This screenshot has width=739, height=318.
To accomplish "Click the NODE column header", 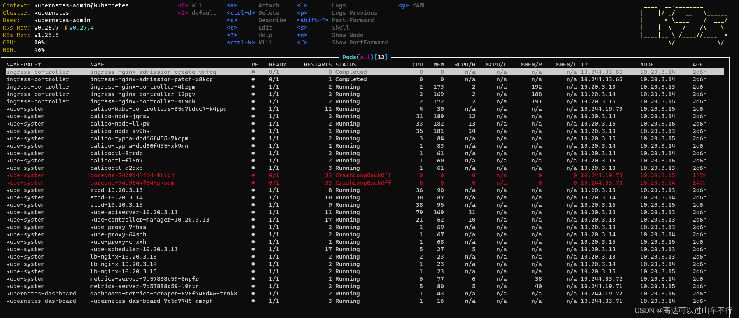I will (x=647, y=65).
